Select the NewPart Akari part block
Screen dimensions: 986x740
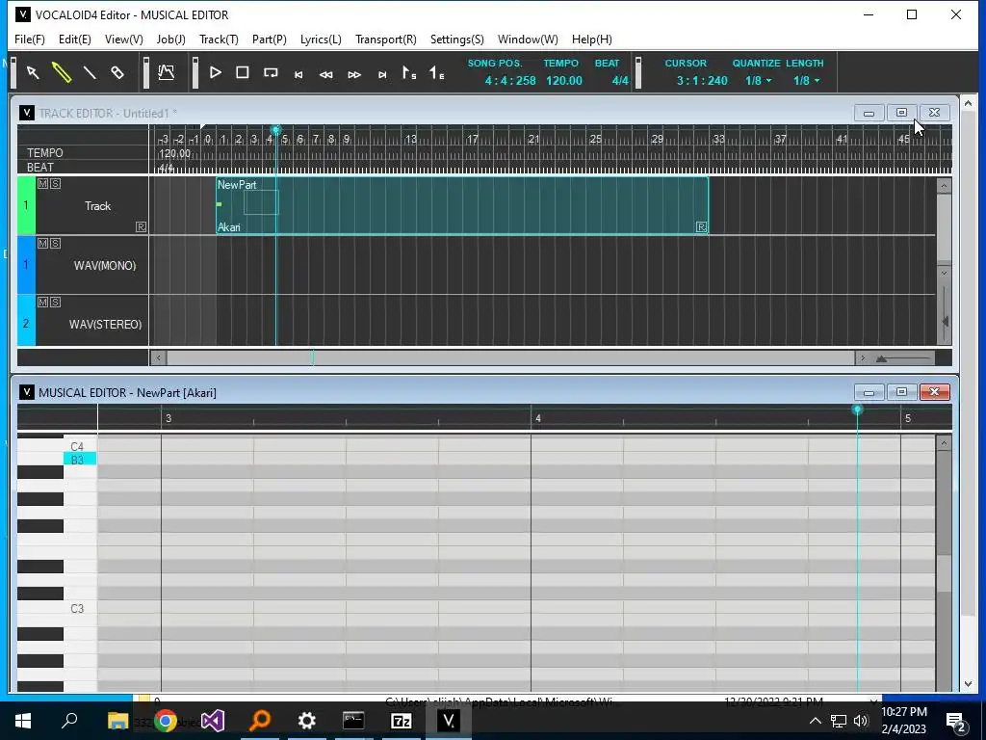(x=462, y=206)
